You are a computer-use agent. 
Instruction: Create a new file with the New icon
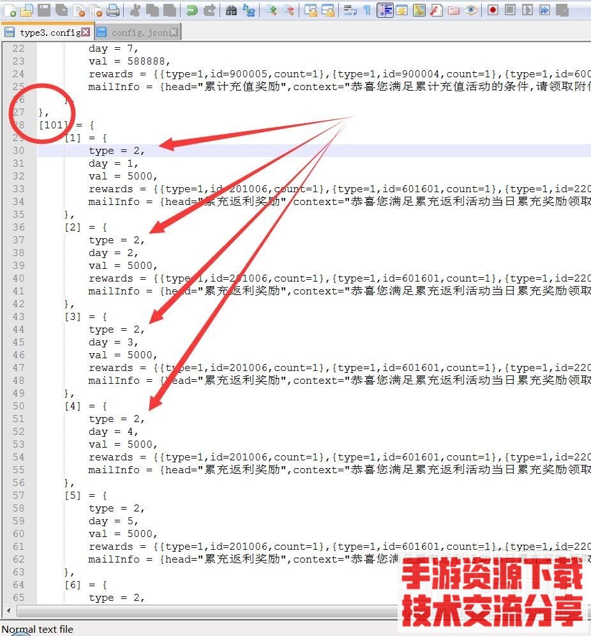pyautogui.click(x=10, y=10)
